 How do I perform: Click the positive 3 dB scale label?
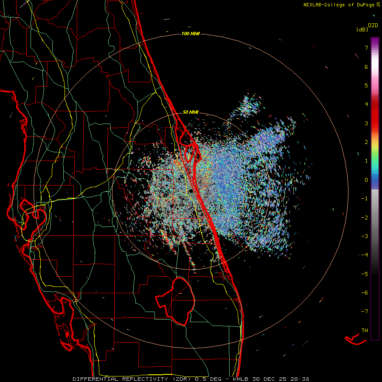366,123
